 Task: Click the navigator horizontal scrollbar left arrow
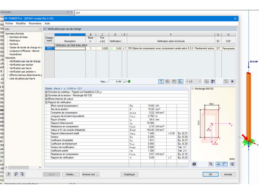(x=6, y=167)
